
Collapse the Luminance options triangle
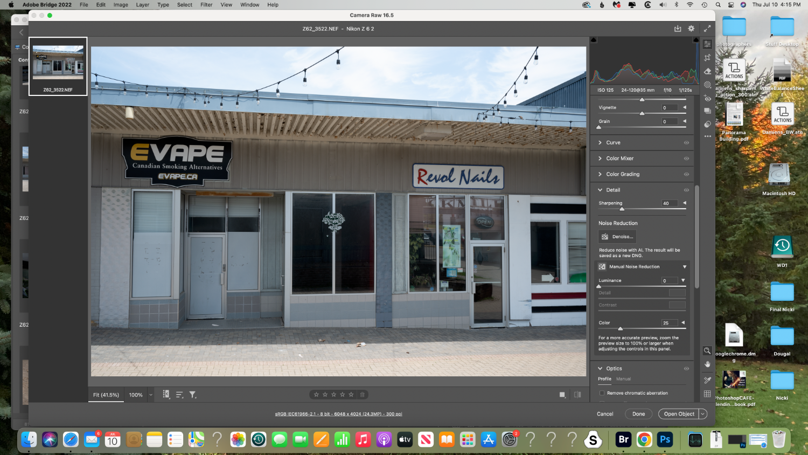pos(683,280)
